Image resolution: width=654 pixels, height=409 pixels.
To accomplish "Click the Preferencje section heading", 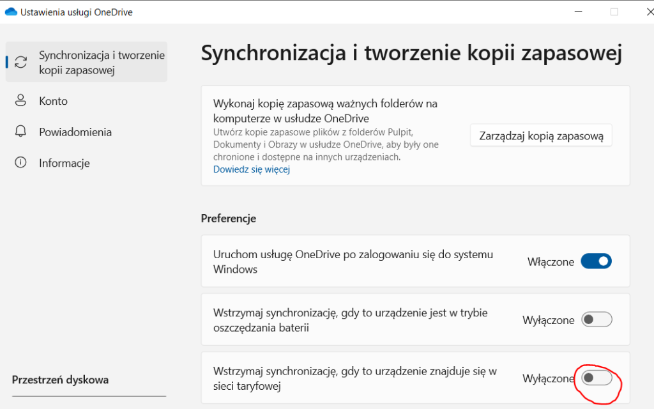I will [229, 219].
